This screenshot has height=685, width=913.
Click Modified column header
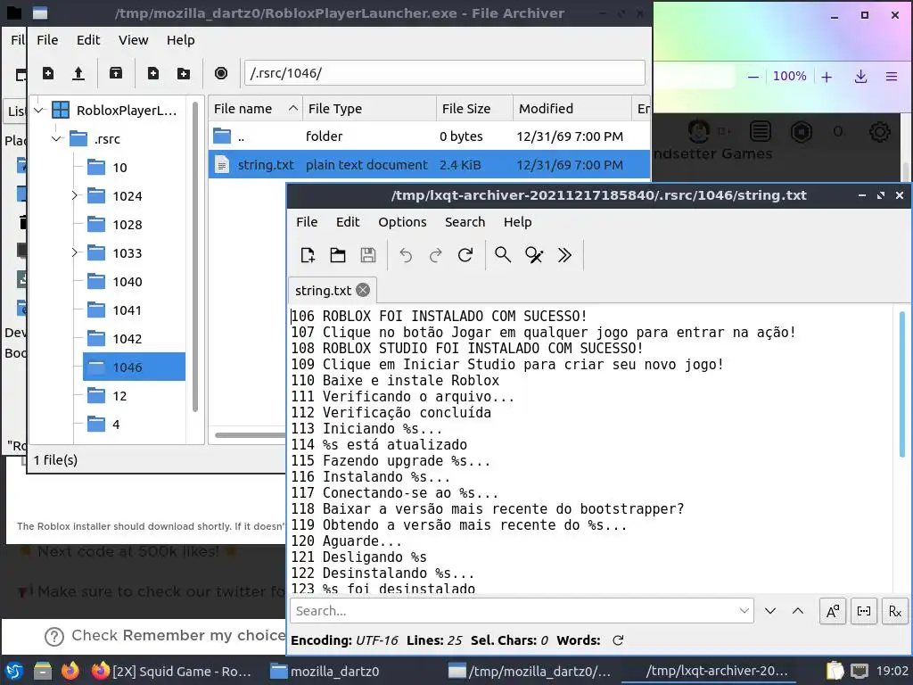pos(572,109)
